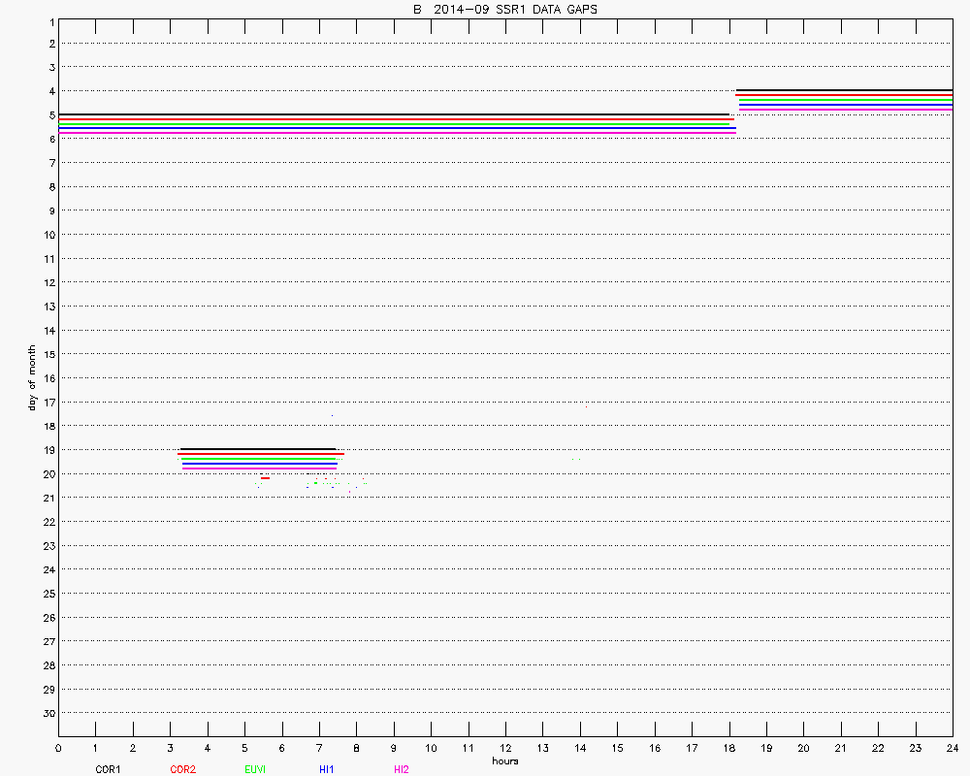Click the magenta gap bar just above day 20

259,469
